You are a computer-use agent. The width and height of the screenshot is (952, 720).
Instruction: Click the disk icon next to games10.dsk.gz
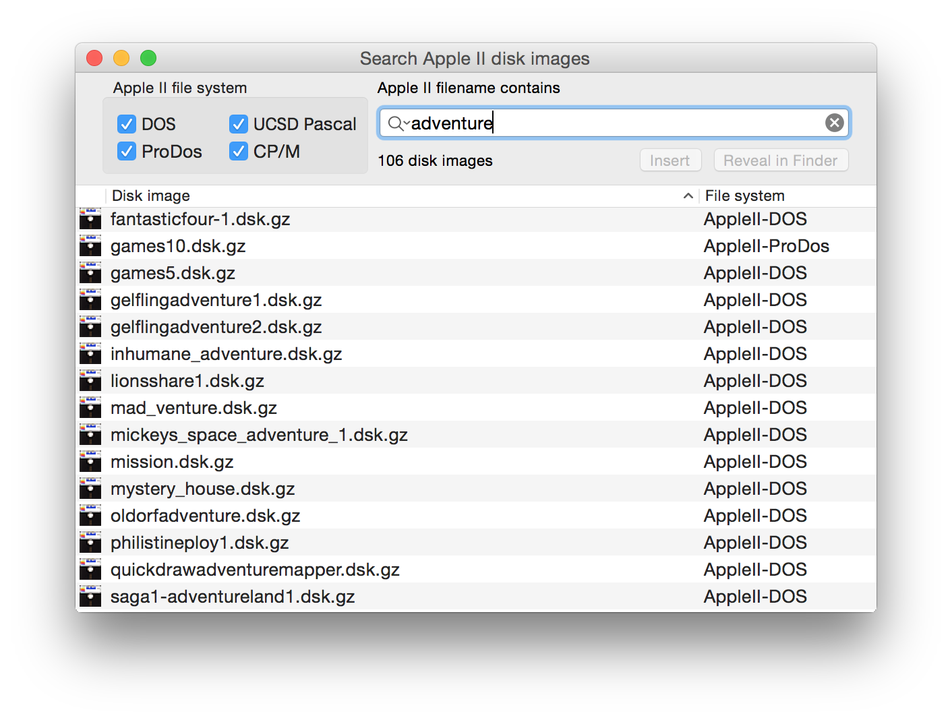tap(90, 246)
